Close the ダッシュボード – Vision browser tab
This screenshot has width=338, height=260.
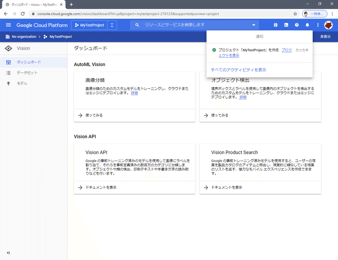(61, 5)
